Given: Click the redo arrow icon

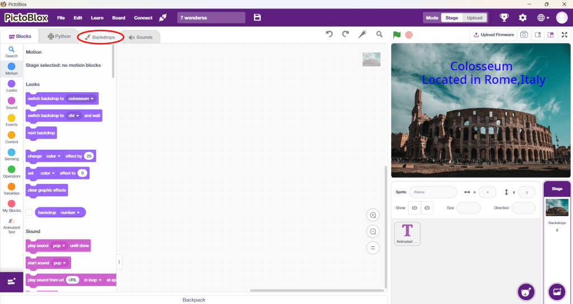Looking at the screenshot, I should [x=345, y=35].
